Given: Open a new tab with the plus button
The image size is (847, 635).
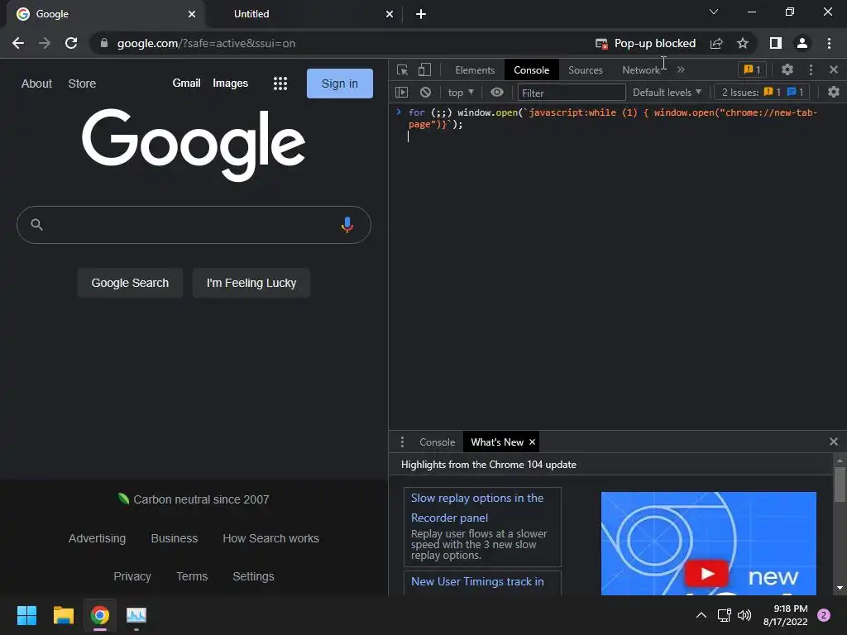Looking at the screenshot, I should (421, 14).
